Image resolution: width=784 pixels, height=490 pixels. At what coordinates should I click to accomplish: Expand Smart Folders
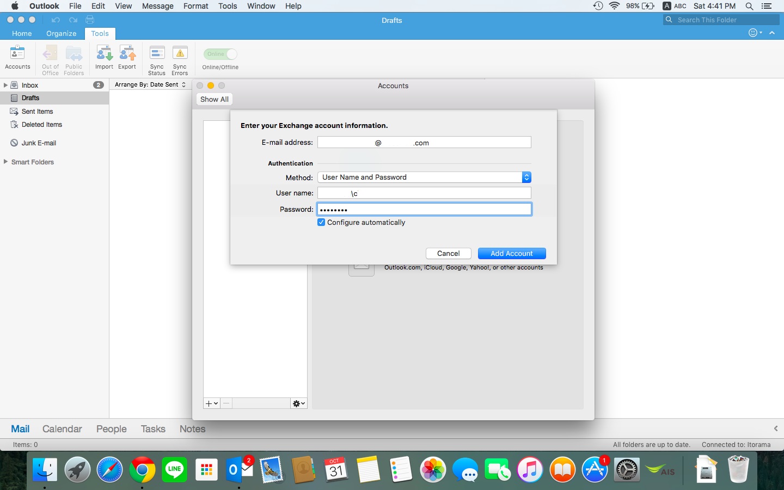[x=5, y=162]
